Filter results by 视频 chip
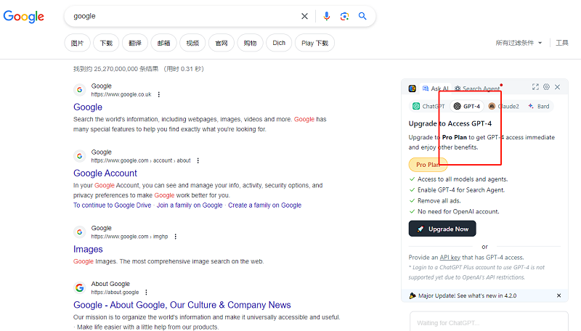Screen dimensions: 581x331 point(192,44)
